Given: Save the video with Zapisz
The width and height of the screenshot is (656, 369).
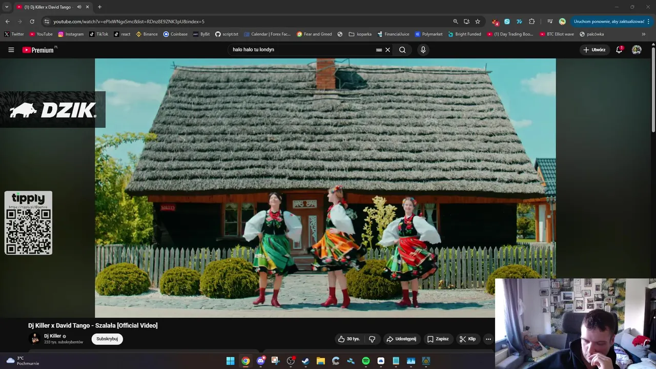Looking at the screenshot, I should coord(438,339).
